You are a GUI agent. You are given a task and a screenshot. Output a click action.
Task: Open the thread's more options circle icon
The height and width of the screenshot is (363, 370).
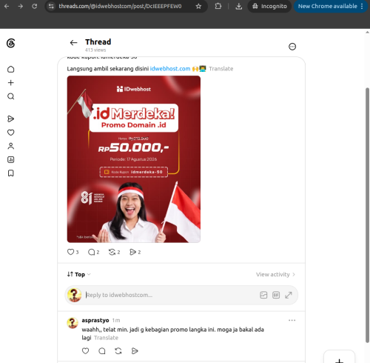tap(292, 47)
